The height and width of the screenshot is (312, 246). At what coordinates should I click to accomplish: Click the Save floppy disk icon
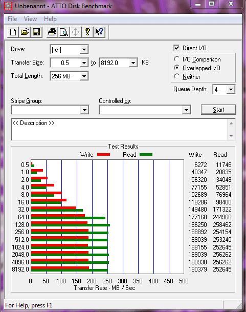click(x=36, y=32)
